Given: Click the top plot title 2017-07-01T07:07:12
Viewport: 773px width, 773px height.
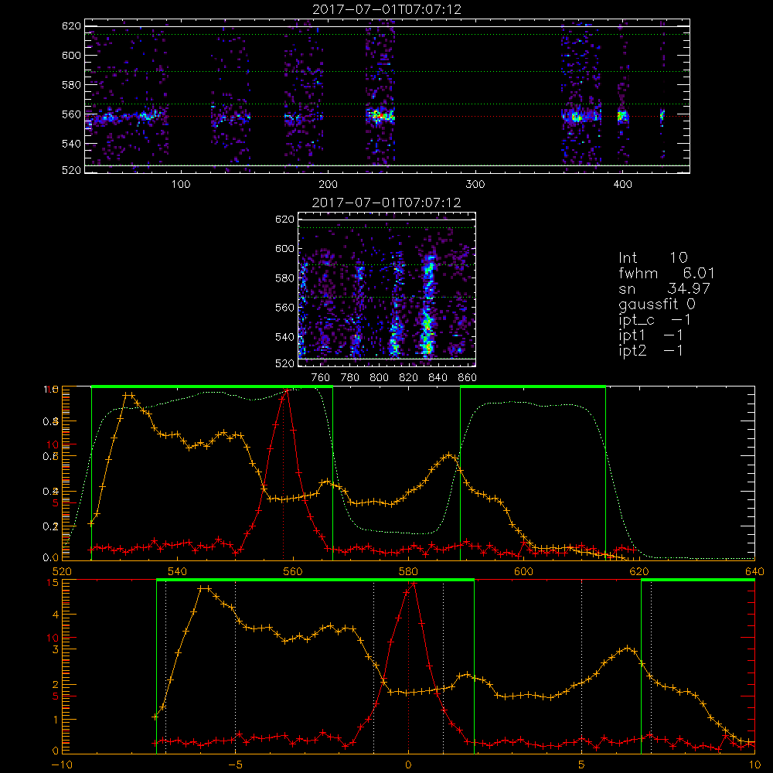Looking at the screenshot, I should point(387,9).
